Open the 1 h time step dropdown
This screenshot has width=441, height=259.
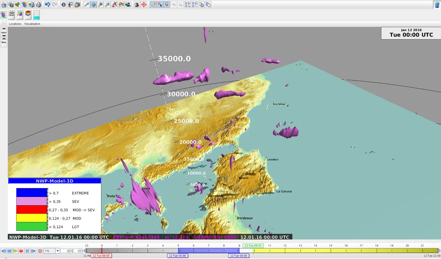pyautogui.click(x=58, y=251)
